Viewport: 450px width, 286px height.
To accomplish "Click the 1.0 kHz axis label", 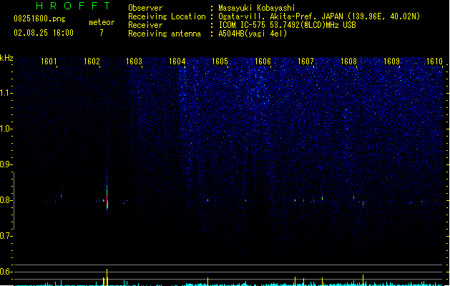I will click(6, 129).
